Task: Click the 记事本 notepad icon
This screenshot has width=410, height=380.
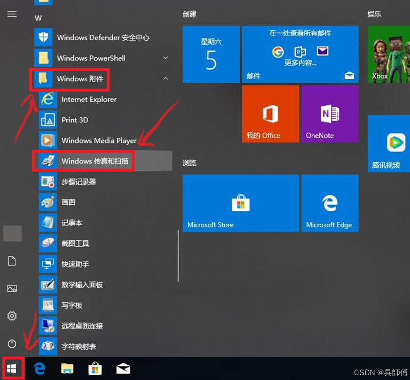Action: [48, 223]
